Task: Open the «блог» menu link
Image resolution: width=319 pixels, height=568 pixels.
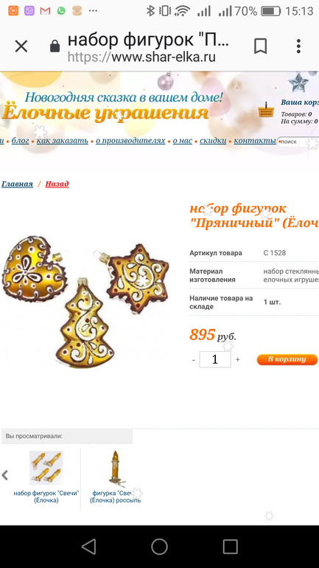Action: 20,141
